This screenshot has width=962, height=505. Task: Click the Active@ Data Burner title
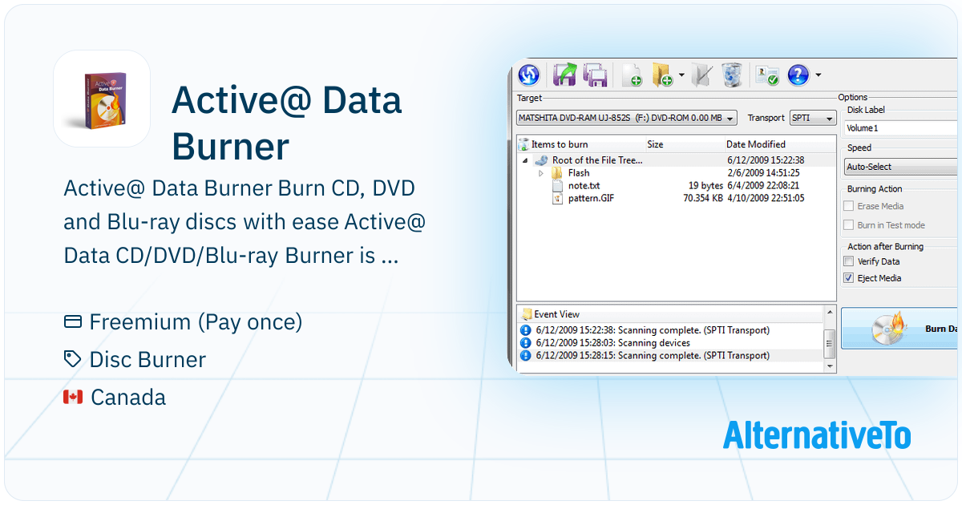tap(287, 123)
